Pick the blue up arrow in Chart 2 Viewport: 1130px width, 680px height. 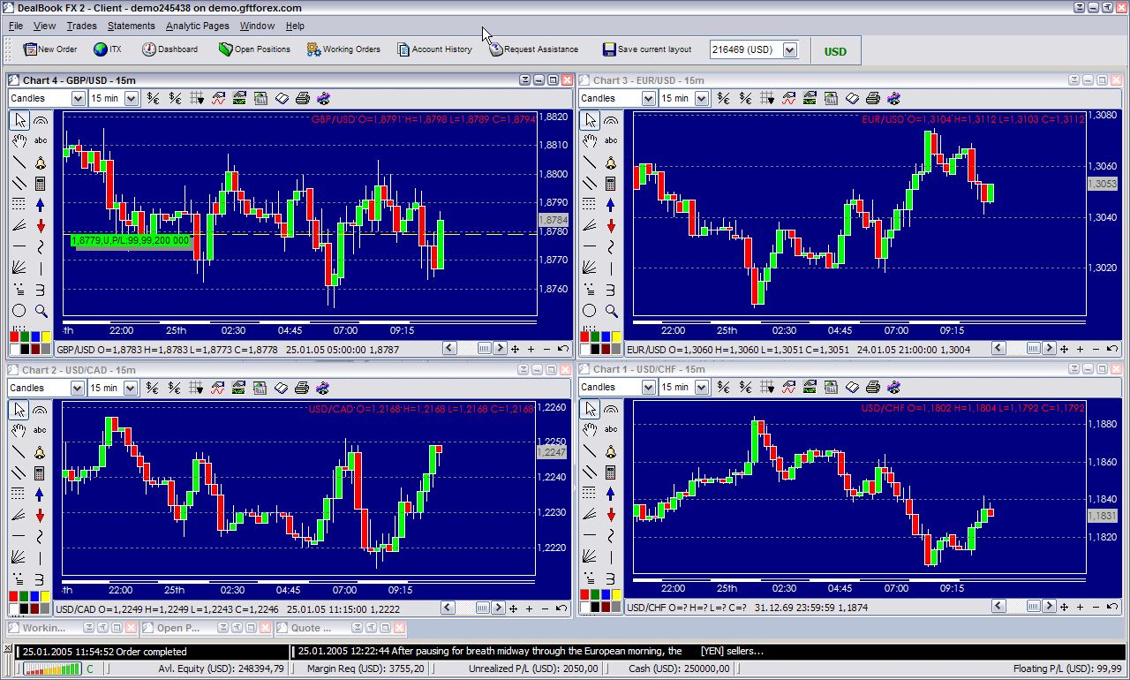click(41, 494)
